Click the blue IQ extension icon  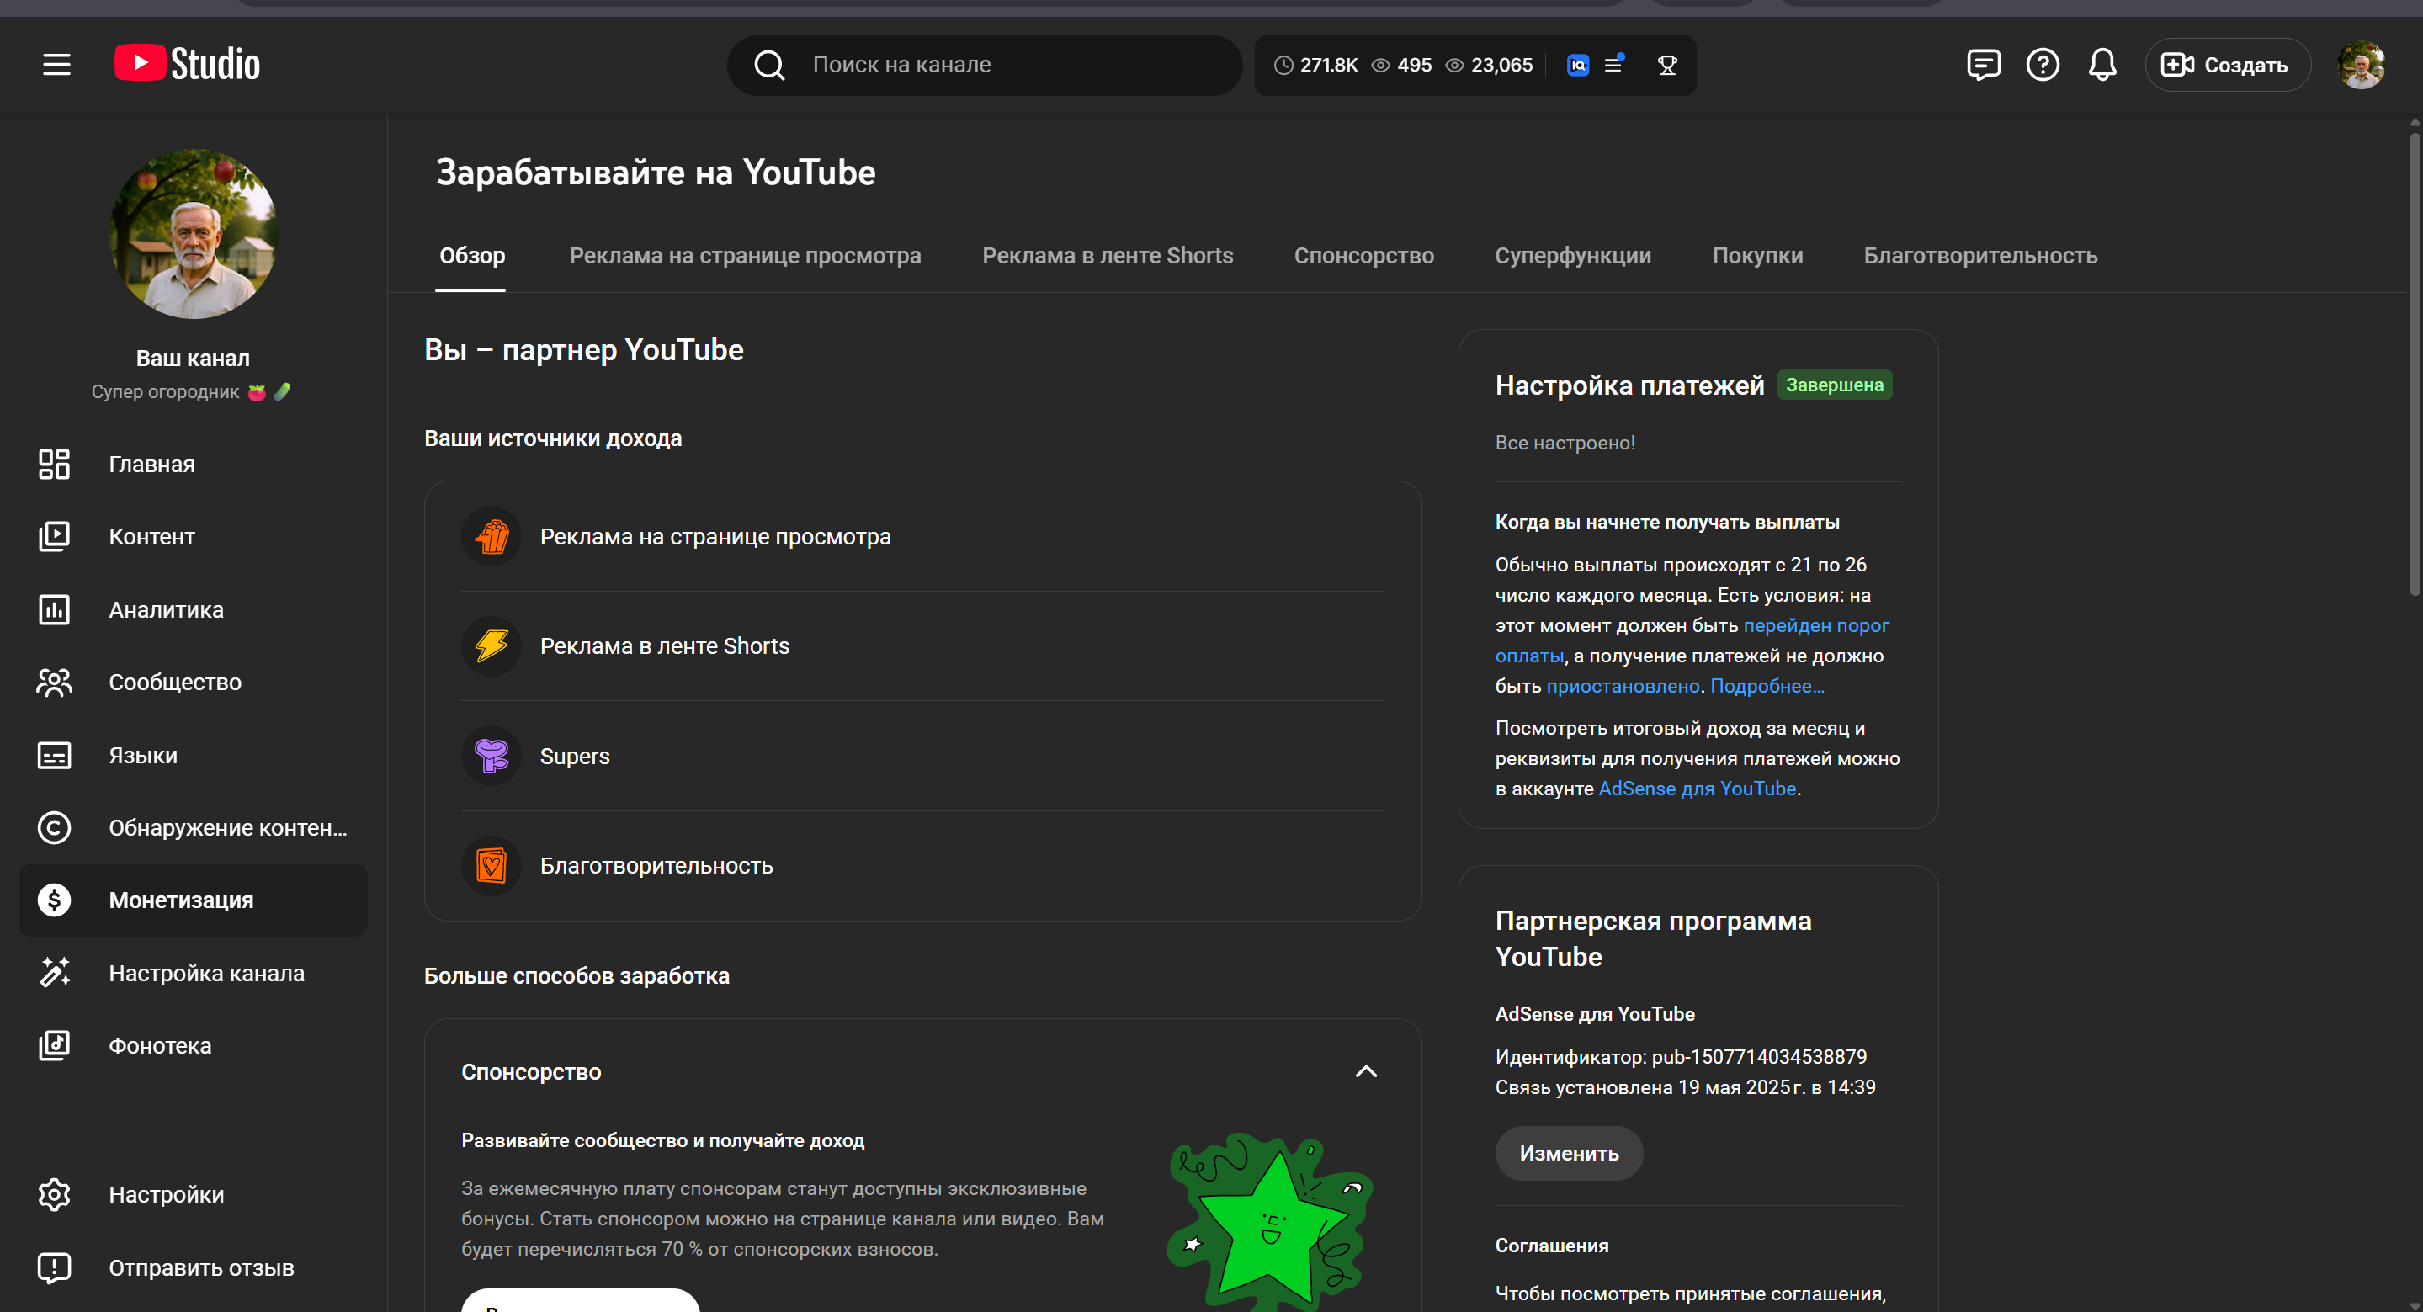coord(1577,65)
